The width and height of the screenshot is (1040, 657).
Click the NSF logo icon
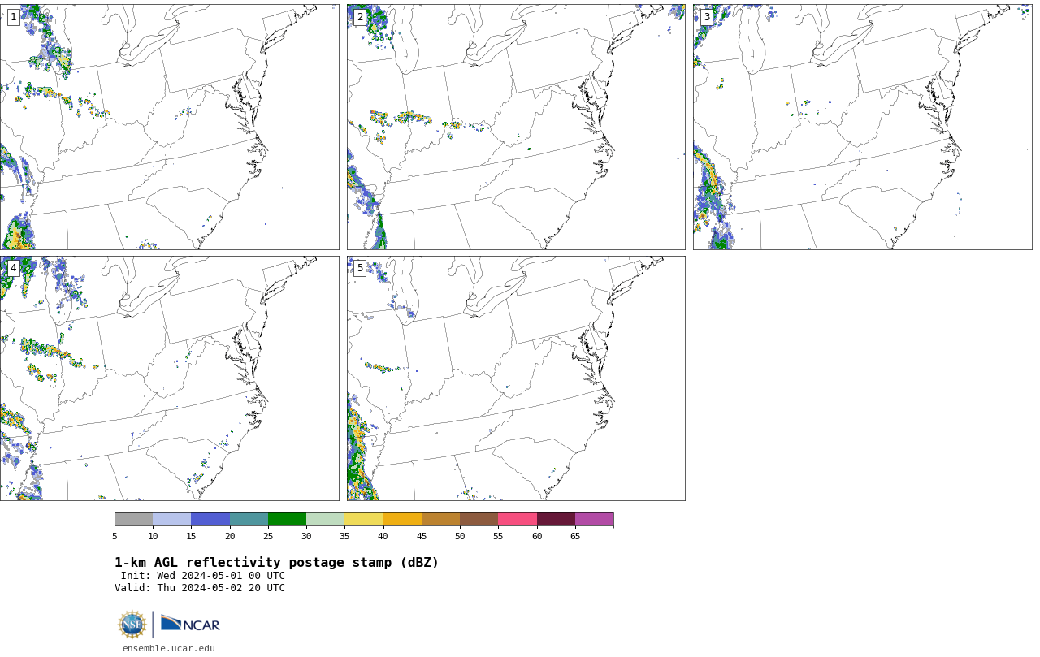[x=132, y=625]
